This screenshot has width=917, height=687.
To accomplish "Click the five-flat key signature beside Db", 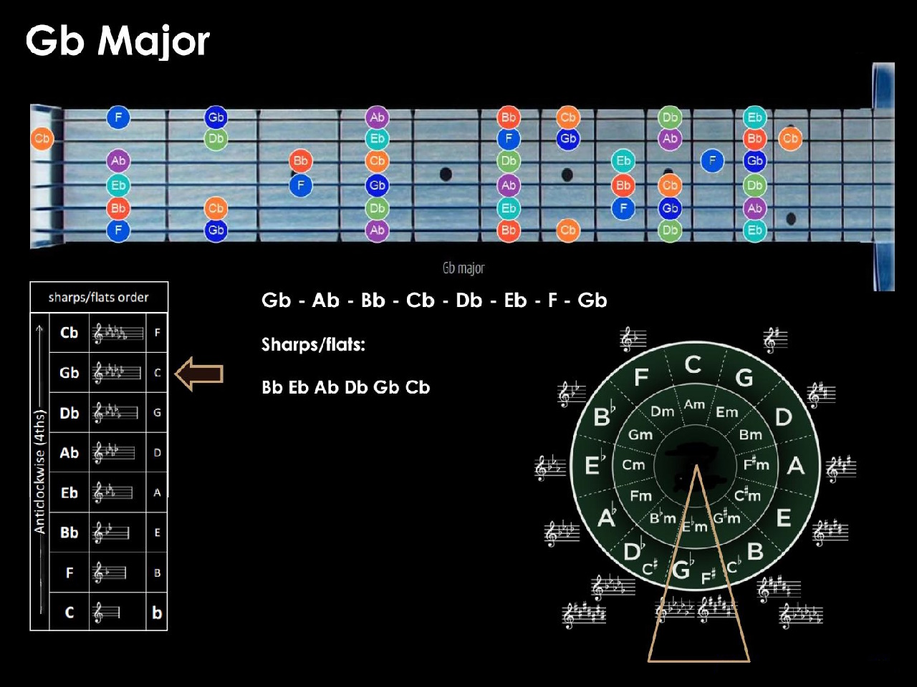I will pyautogui.click(x=613, y=587).
